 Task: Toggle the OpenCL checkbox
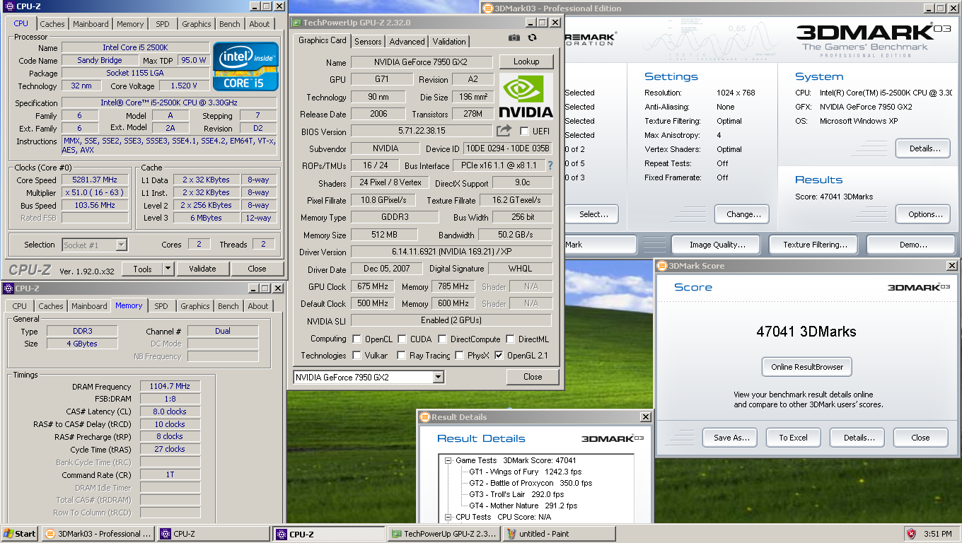pyautogui.click(x=357, y=339)
